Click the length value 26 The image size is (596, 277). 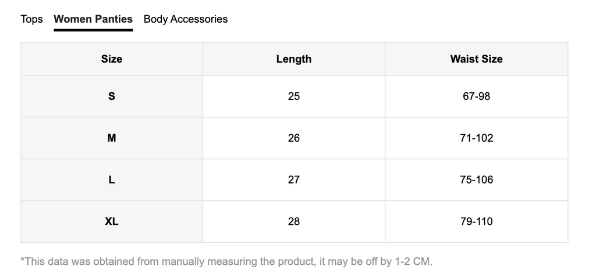(x=294, y=138)
